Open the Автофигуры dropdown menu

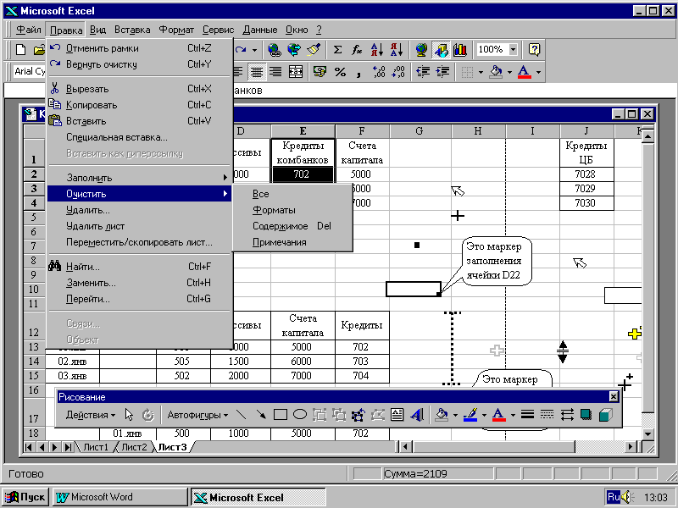[x=197, y=415]
